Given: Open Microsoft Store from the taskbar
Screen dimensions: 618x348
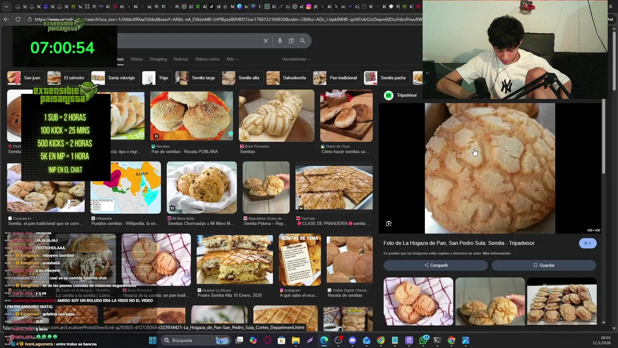Looking at the screenshot, I should [281, 340].
